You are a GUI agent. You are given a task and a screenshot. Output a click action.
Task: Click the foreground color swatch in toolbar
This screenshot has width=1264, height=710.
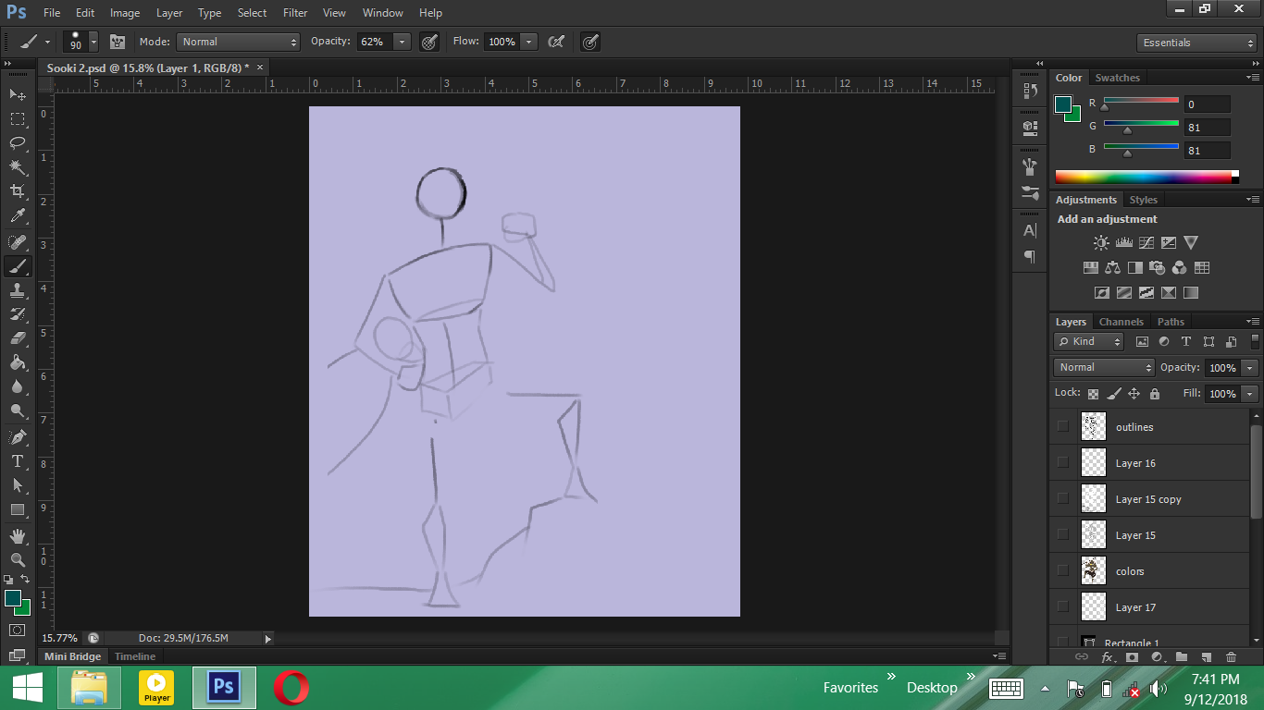pyautogui.click(x=13, y=599)
